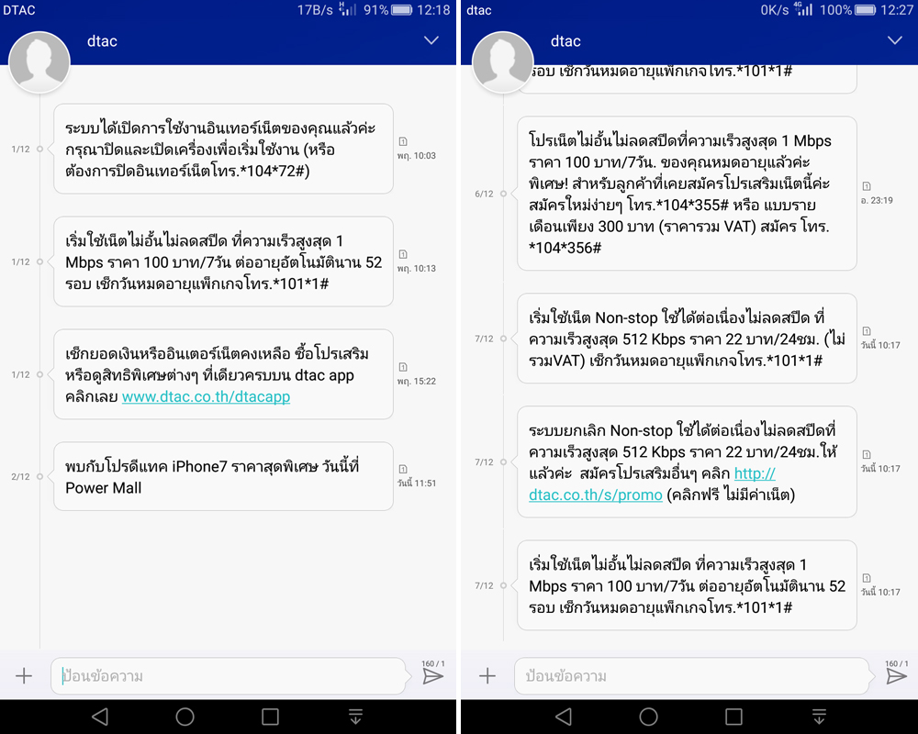The image size is (918, 734).
Task: Select the last 7/12 1 Mbps message on right screen
Action: (x=687, y=585)
